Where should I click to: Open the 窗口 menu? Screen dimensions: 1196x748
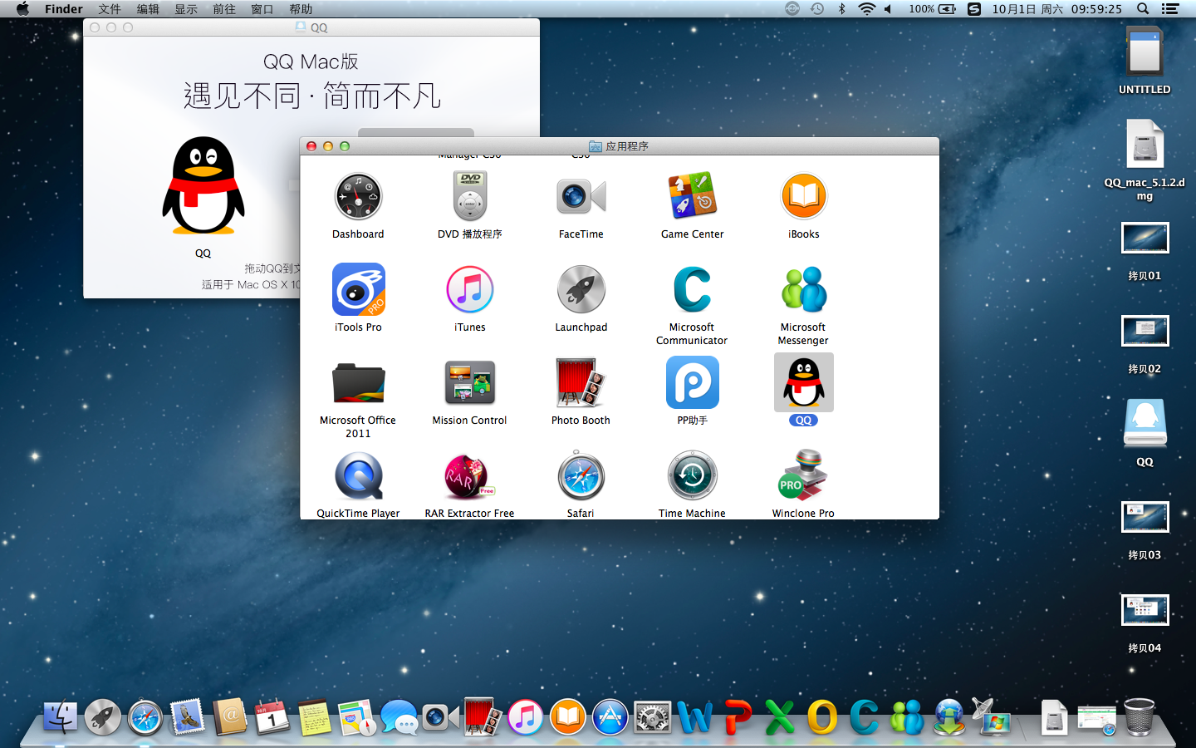tap(262, 9)
